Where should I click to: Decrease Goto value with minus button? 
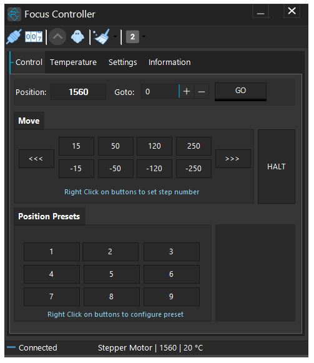202,92
